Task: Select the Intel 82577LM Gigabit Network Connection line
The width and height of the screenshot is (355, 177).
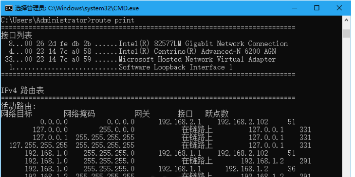Action: [149, 44]
